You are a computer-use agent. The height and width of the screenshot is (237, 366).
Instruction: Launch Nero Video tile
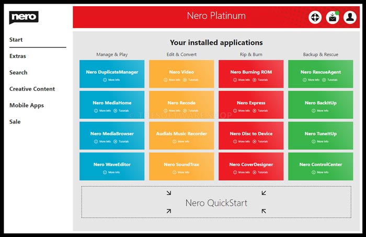181,74
